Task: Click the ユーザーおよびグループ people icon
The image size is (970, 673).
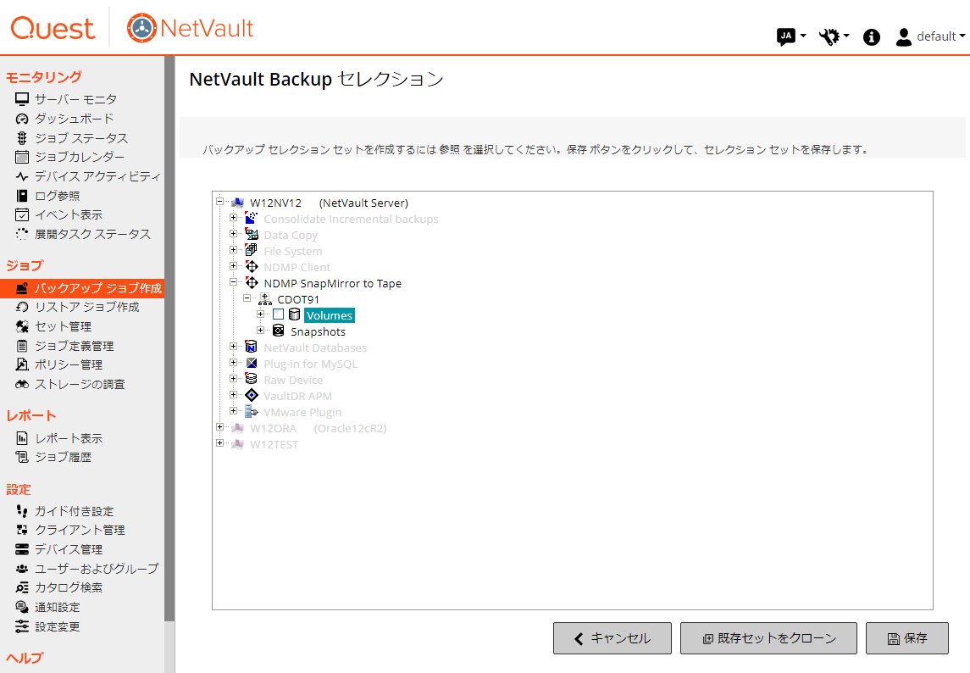Action: (22, 569)
